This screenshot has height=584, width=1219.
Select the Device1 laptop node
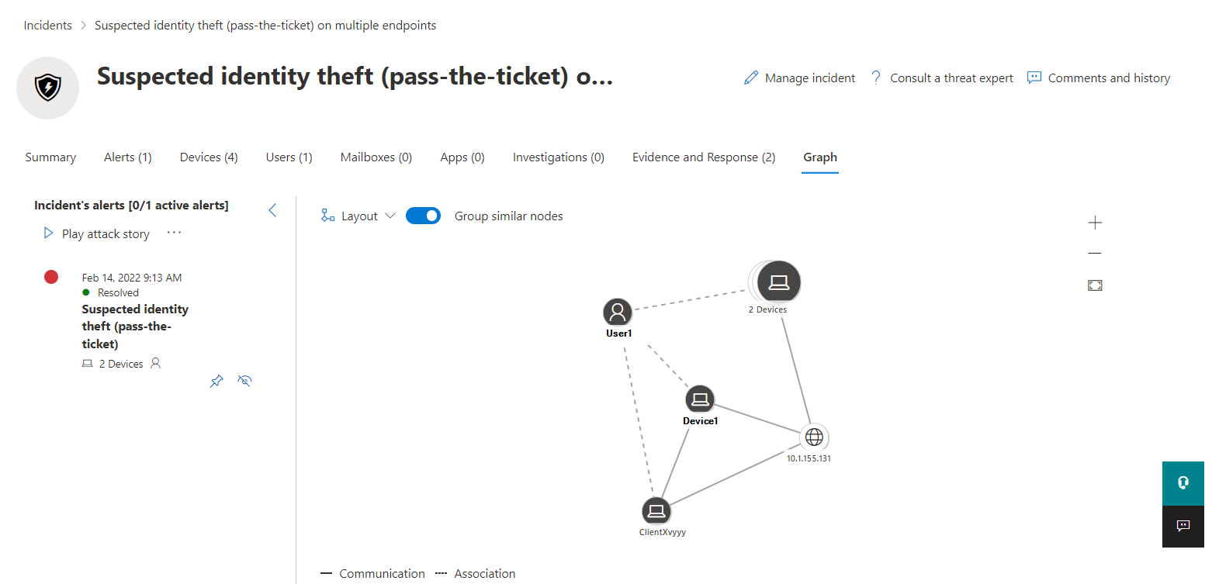[x=700, y=399]
